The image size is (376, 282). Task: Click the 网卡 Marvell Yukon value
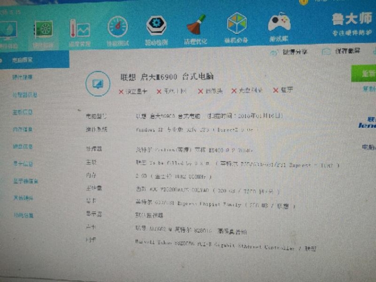pyautogui.click(x=226, y=245)
